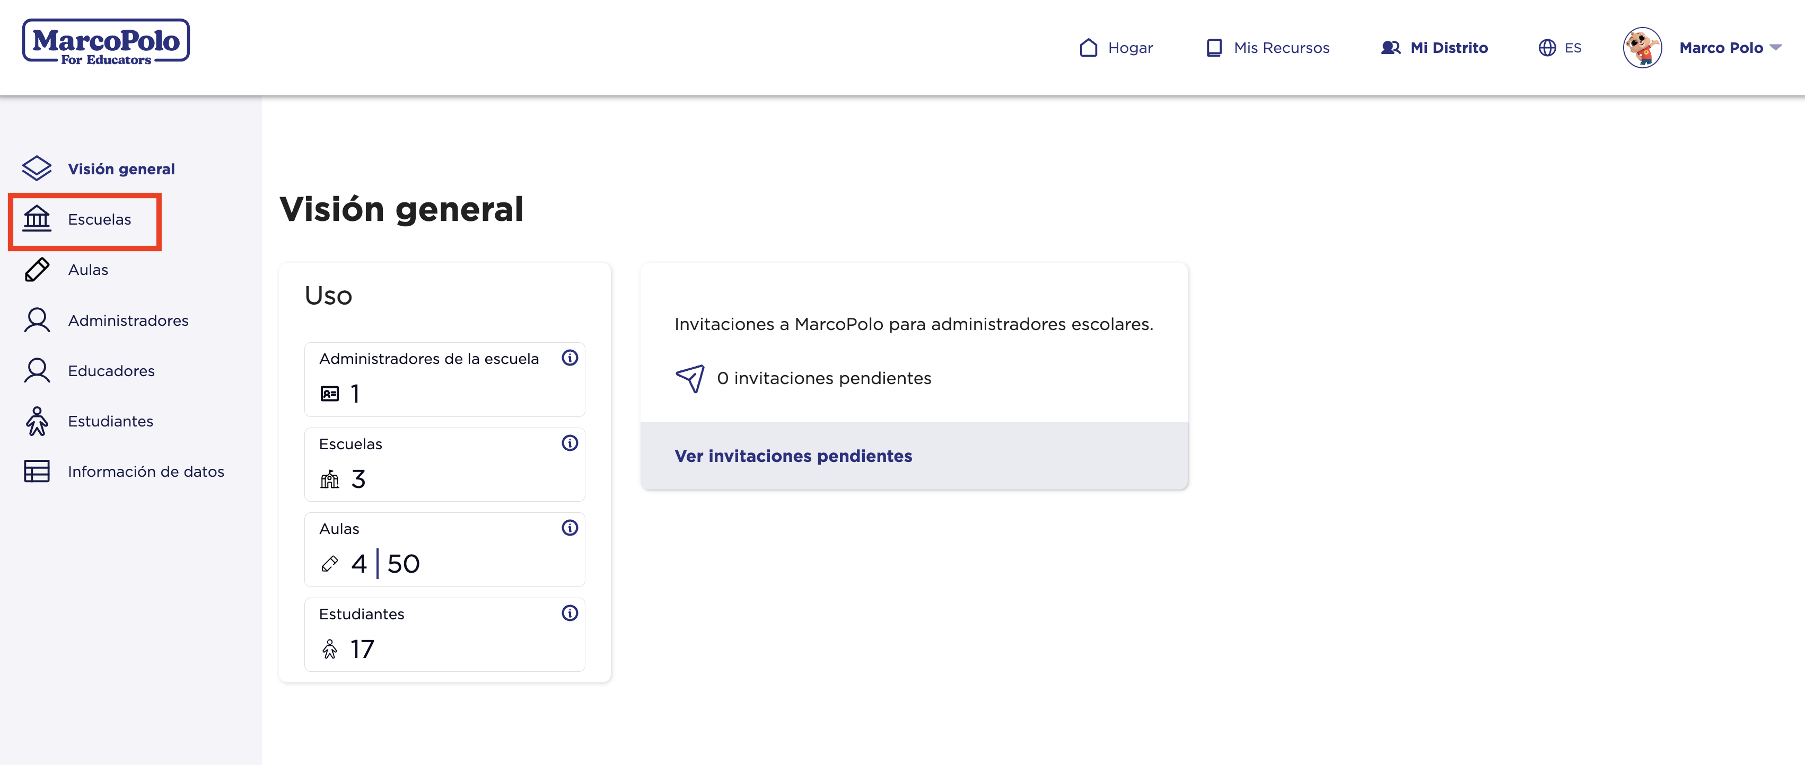The width and height of the screenshot is (1805, 765).
Task: Click the Marco Polo profile avatar
Action: pyautogui.click(x=1642, y=48)
